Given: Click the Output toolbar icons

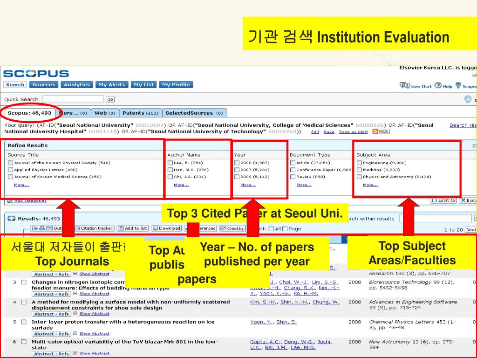Looking at the screenshot, I should tap(42, 228).
